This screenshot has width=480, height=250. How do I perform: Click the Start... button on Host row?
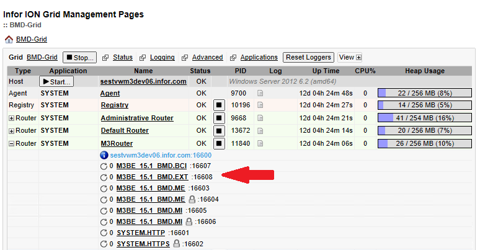(56, 81)
